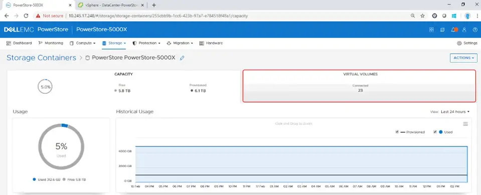Click the Not secure warning icon
Viewport: 481px width, 195px height.
(x=38, y=16)
